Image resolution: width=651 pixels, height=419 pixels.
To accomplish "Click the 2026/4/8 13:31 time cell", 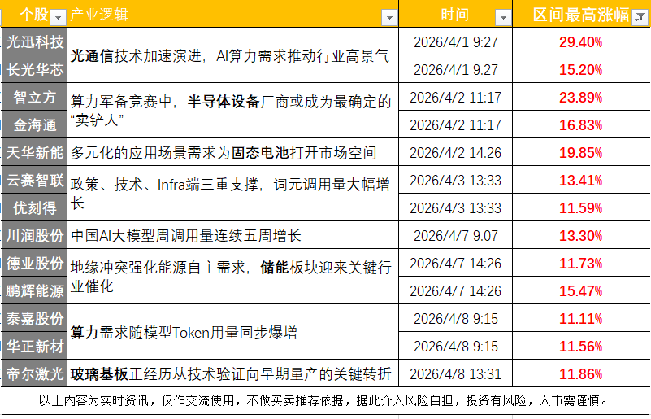I will coord(455,374).
